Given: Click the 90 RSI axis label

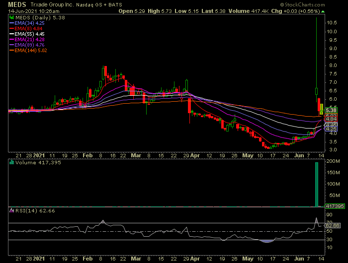Looking at the screenshot, I should (329, 215).
